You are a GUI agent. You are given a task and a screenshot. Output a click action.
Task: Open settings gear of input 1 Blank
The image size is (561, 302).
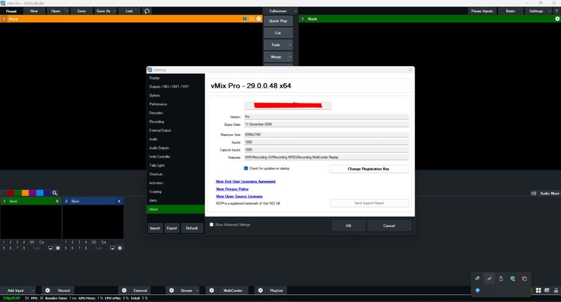point(58,248)
